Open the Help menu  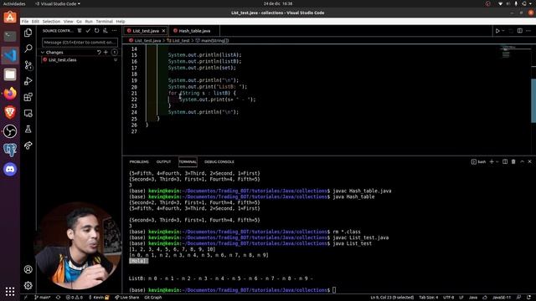[x=121, y=21]
